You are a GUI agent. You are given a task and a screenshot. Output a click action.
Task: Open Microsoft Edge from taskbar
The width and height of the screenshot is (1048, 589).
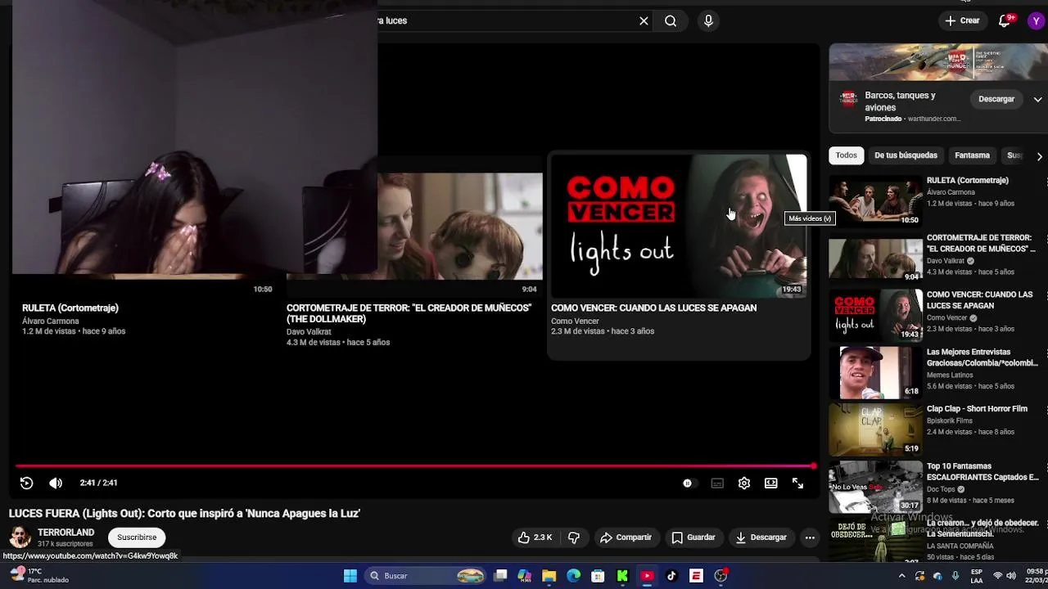pyautogui.click(x=574, y=576)
